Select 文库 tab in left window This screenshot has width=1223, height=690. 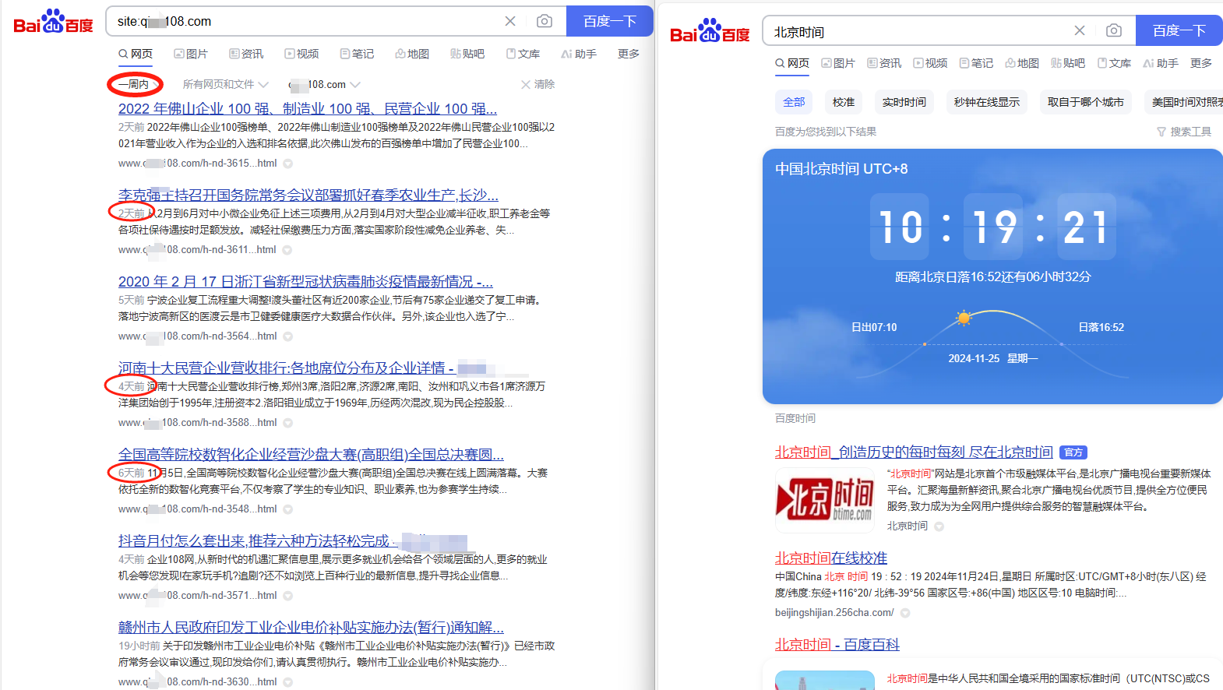click(523, 54)
